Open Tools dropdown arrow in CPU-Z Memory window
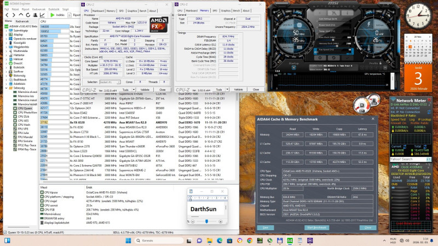Screen dimensions: 438x246 (227, 90)
